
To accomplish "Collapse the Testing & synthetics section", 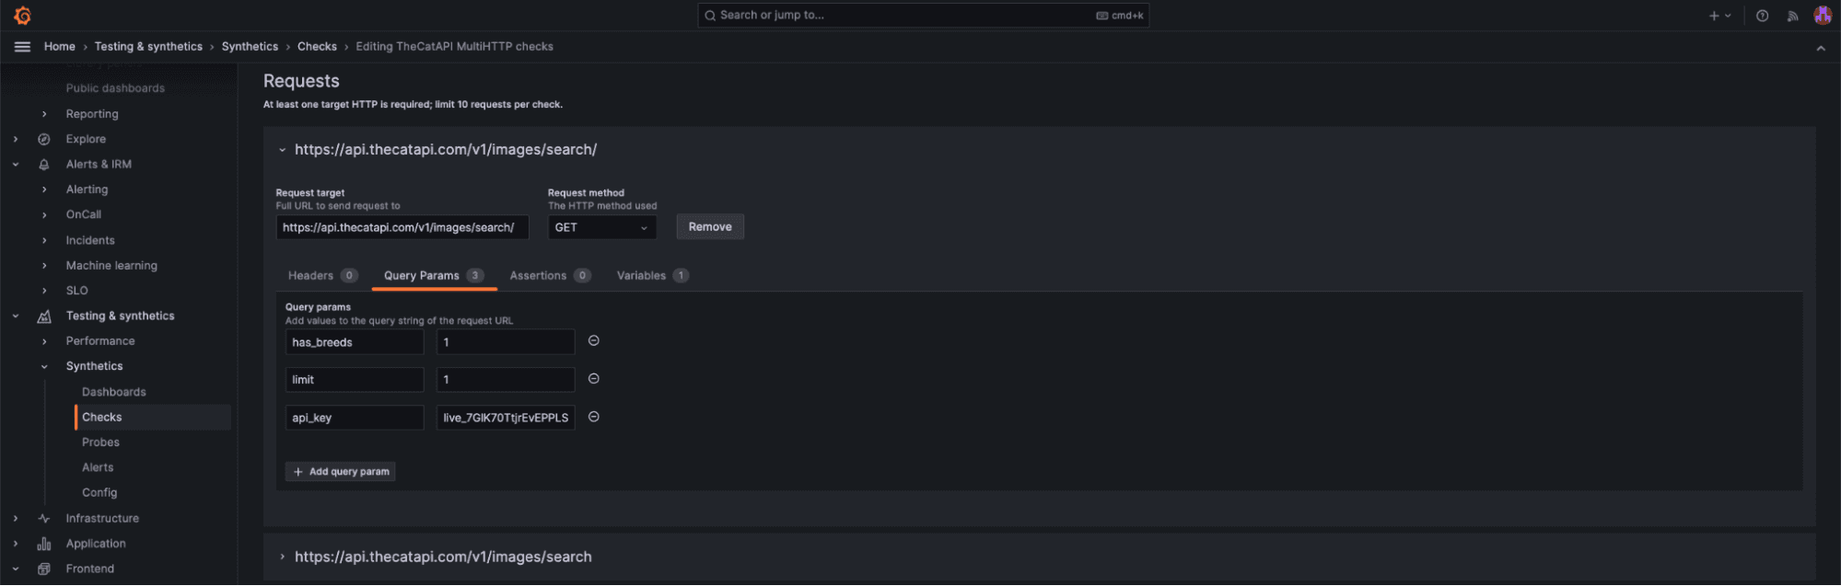I will pos(16,316).
